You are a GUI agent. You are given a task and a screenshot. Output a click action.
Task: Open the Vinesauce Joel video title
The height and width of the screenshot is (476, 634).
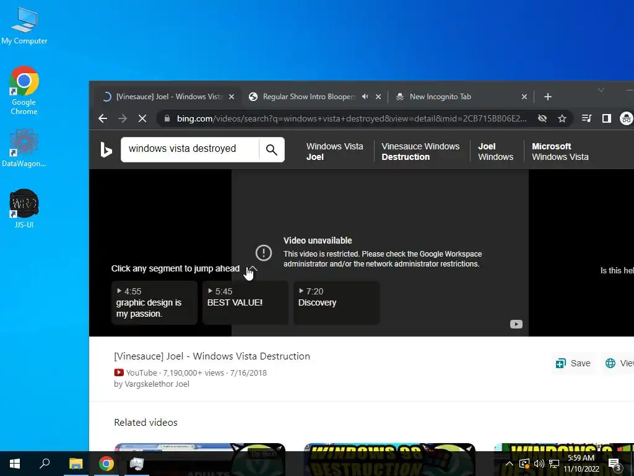click(x=212, y=356)
